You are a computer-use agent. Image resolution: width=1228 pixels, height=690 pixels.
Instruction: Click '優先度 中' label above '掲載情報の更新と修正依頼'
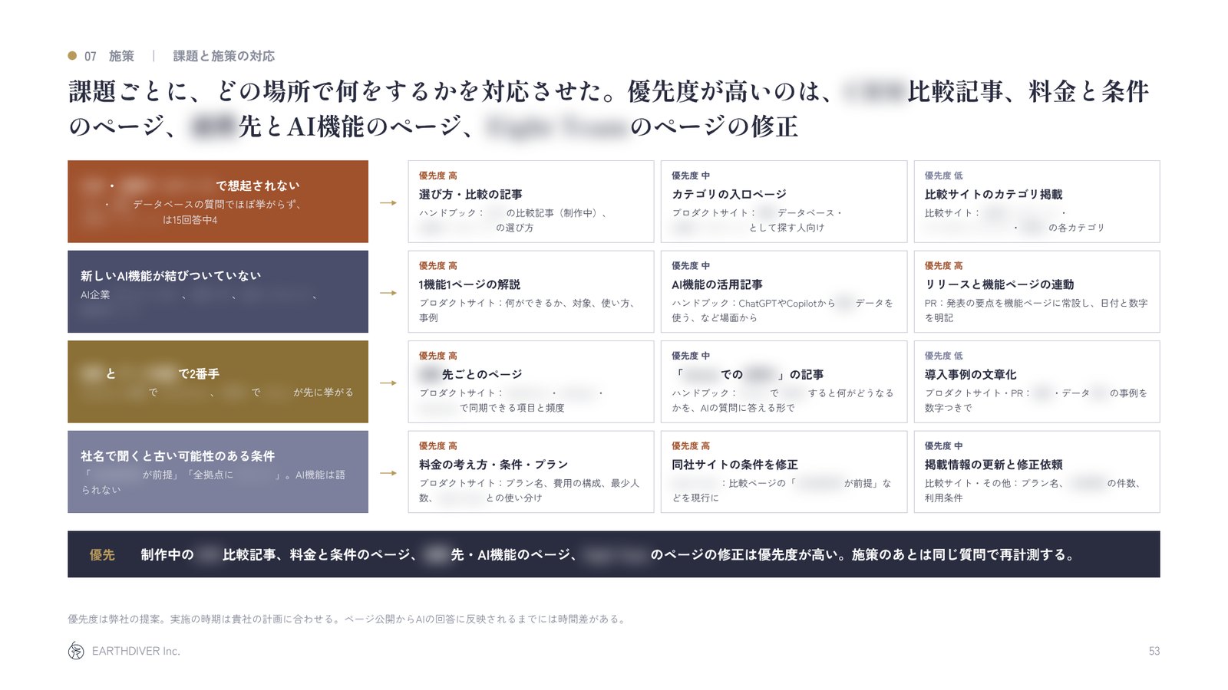[943, 445]
